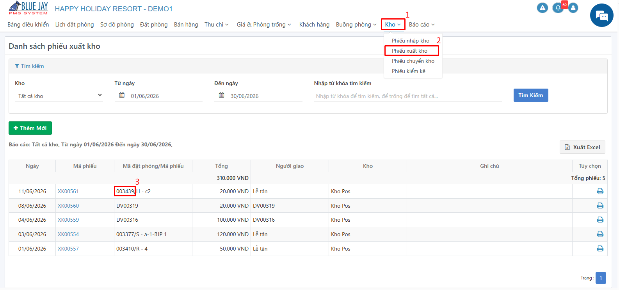Viewport: 619px width, 290px height.
Task: Click the 100.000 VND amount cell
Action: (221, 220)
